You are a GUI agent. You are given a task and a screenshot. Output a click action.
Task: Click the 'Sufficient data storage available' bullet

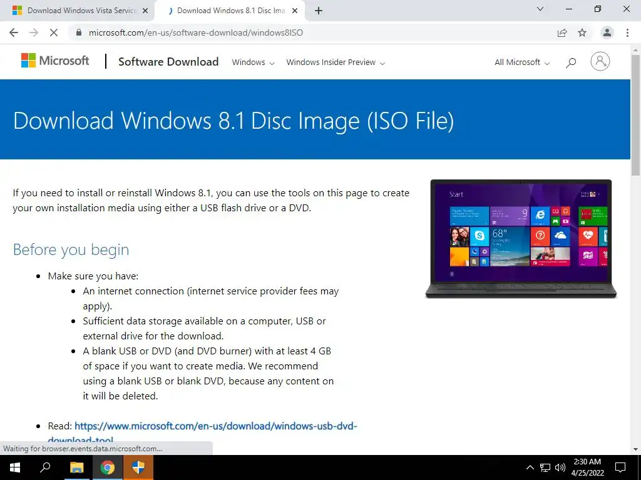(205, 329)
